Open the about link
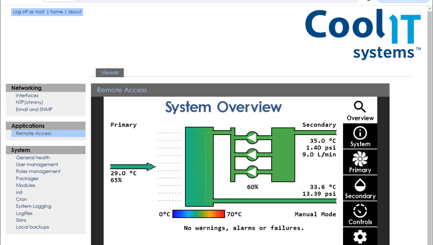 coord(74,12)
